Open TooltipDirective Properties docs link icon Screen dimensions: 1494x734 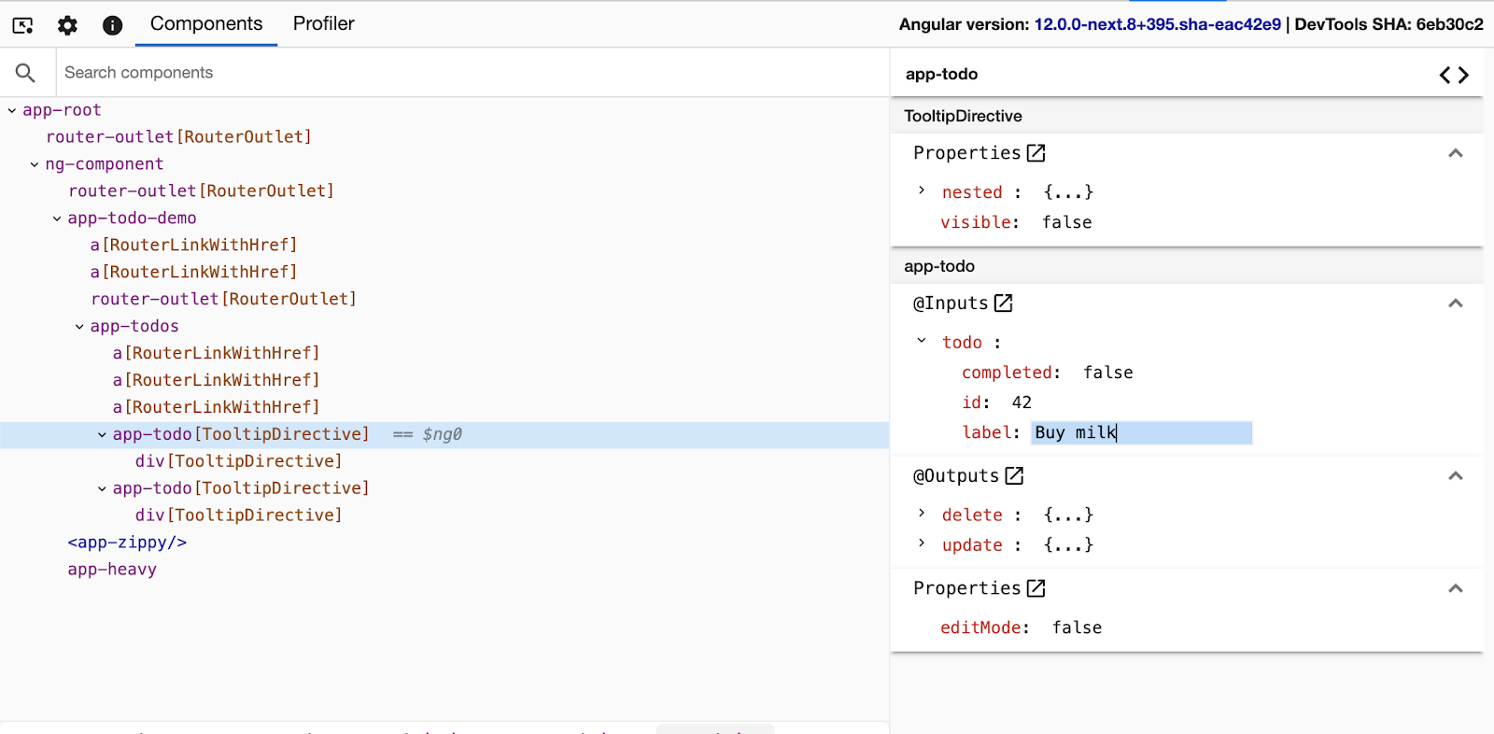(1036, 153)
